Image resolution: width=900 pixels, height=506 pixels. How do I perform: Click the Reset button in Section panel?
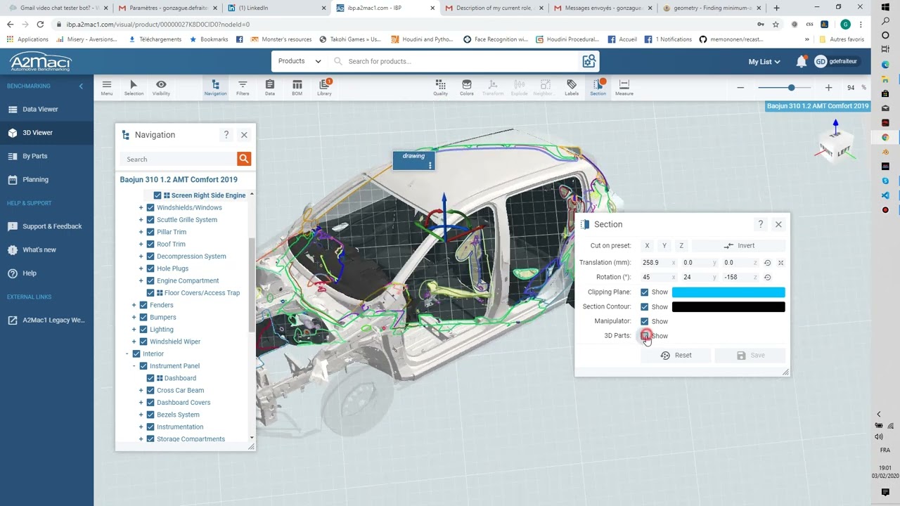[x=676, y=356]
